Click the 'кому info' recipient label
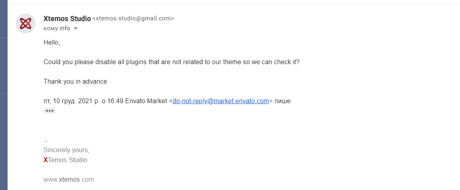 point(57,28)
